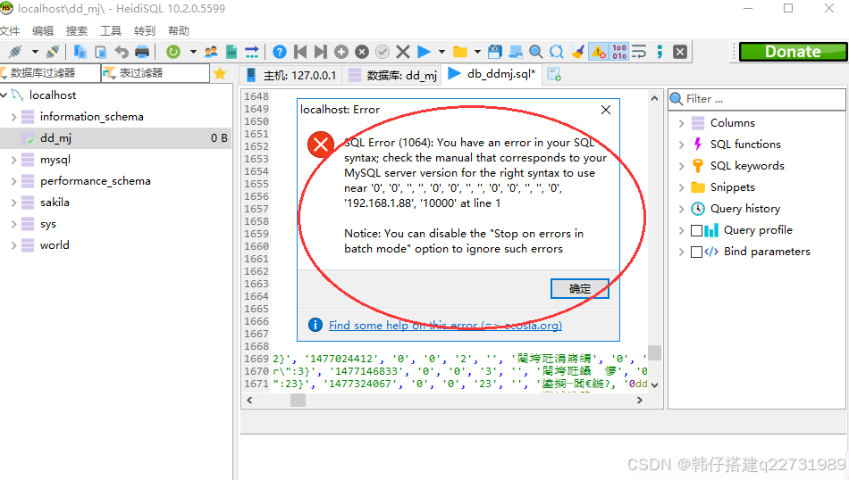The width and height of the screenshot is (849, 480).
Task: Open the 转到 menu
Action: click(x=145, y=31)
